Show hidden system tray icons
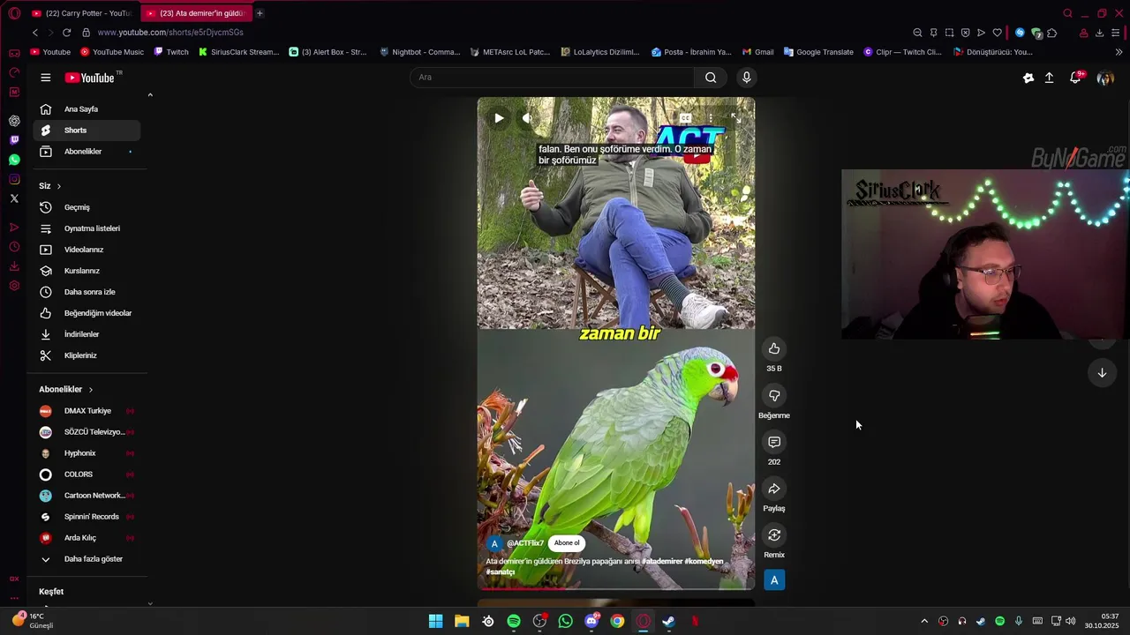This screenshot has height=635, width=1130. 924,621
